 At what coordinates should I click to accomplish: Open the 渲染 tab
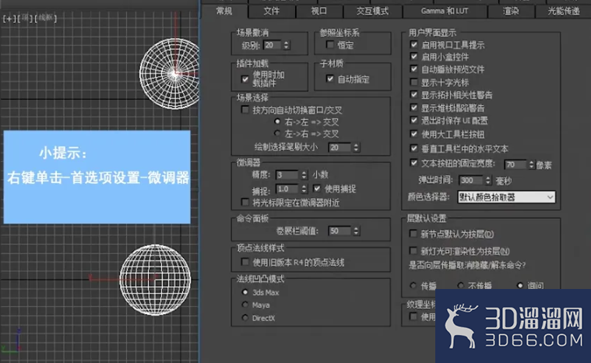(511, 11)
